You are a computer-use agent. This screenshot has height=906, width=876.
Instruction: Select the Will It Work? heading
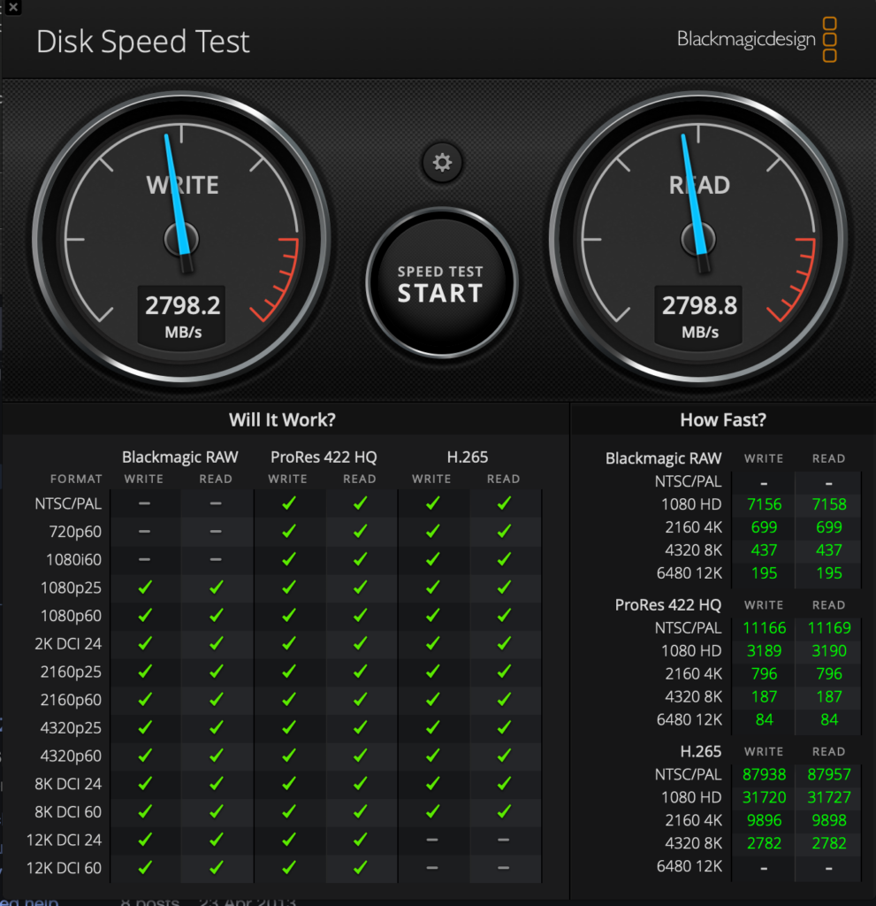(x=282, y=420)
